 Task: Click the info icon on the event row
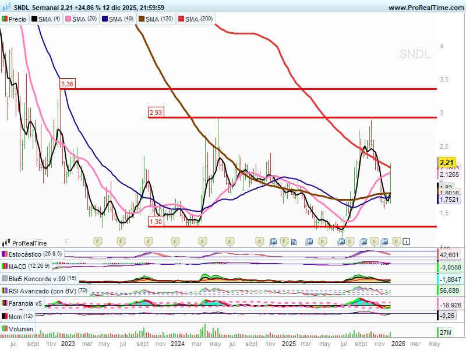pos(407,241)
